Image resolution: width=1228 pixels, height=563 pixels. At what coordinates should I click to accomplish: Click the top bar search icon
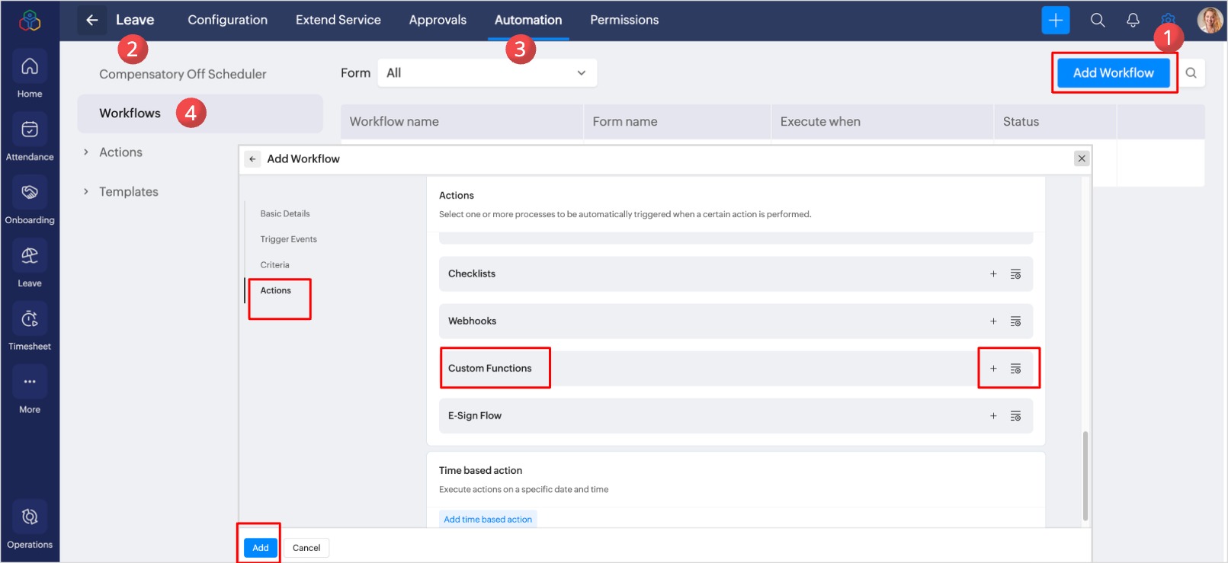click(1097, 21)
